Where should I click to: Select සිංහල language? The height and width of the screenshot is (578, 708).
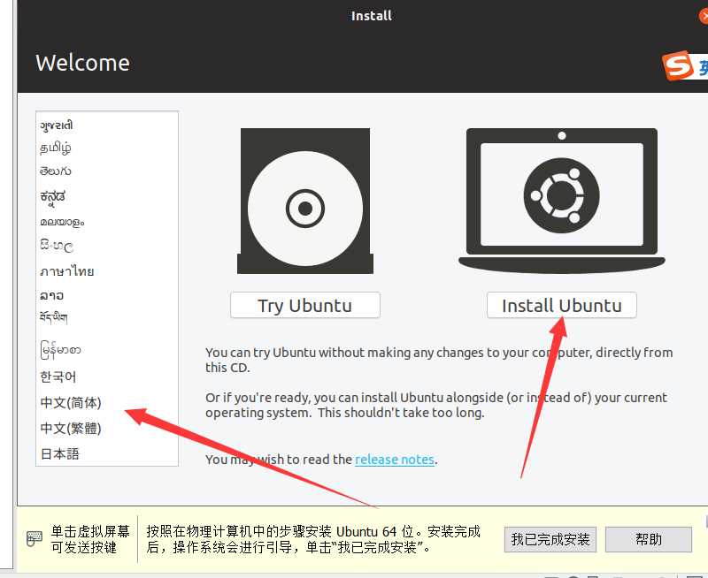[56, 246]
